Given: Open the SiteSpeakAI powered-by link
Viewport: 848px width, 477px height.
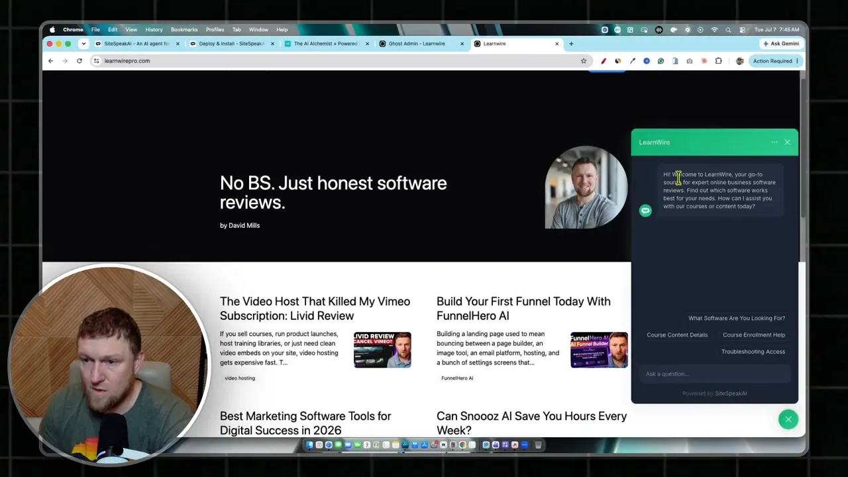Looking at the screenshot, I should (731, 394).
